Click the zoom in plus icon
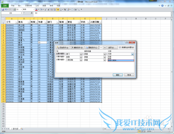The image size is (174, 134). point(169,131)
